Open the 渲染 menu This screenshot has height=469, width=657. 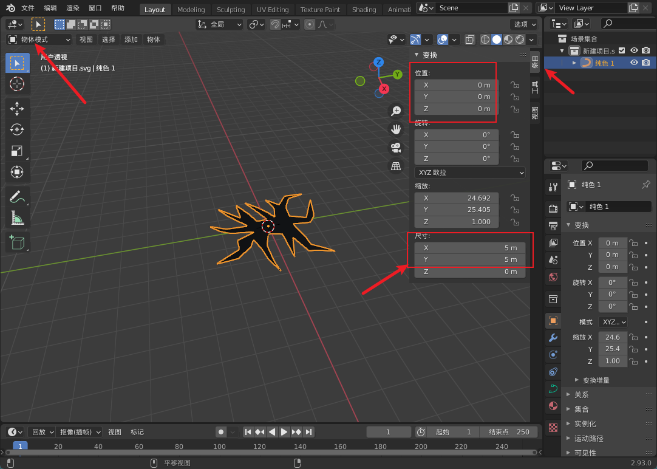(x=73, y=8)
